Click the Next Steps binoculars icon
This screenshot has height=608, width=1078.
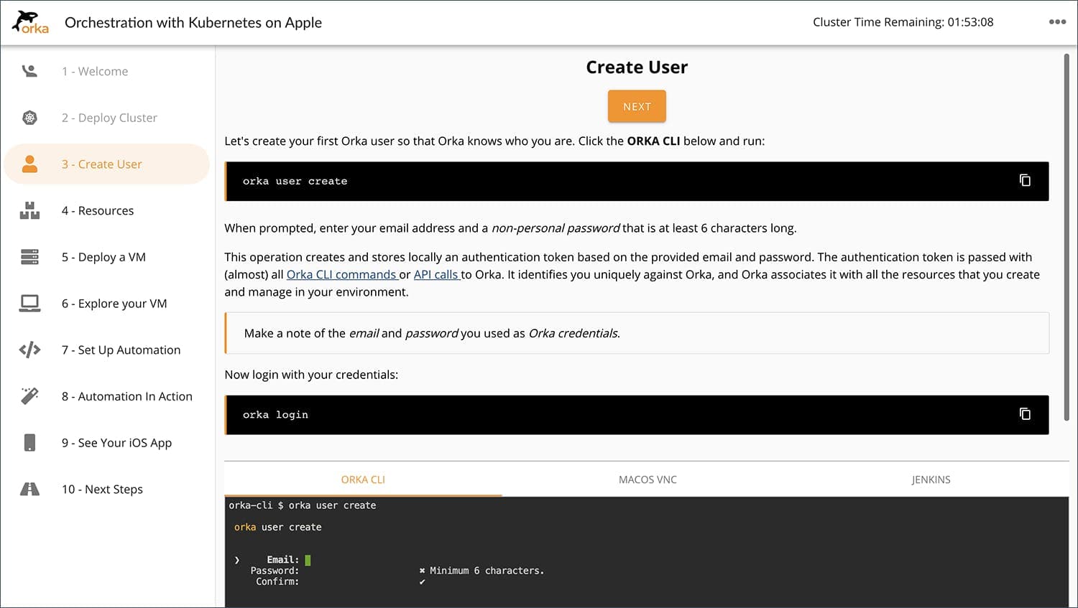pos(29,489)
